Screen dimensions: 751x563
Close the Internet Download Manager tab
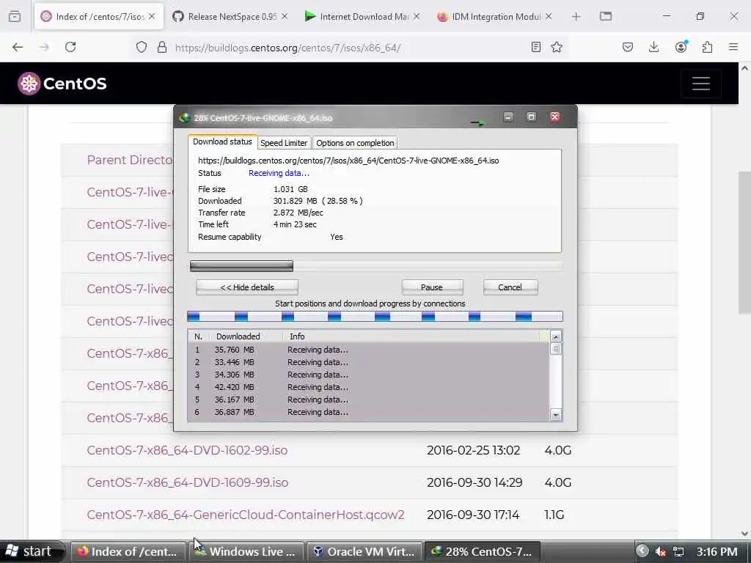point(417,16)
